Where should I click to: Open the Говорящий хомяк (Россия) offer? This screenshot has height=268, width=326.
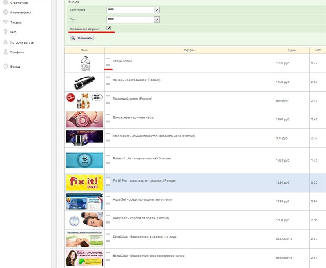[x=132, y=99]
